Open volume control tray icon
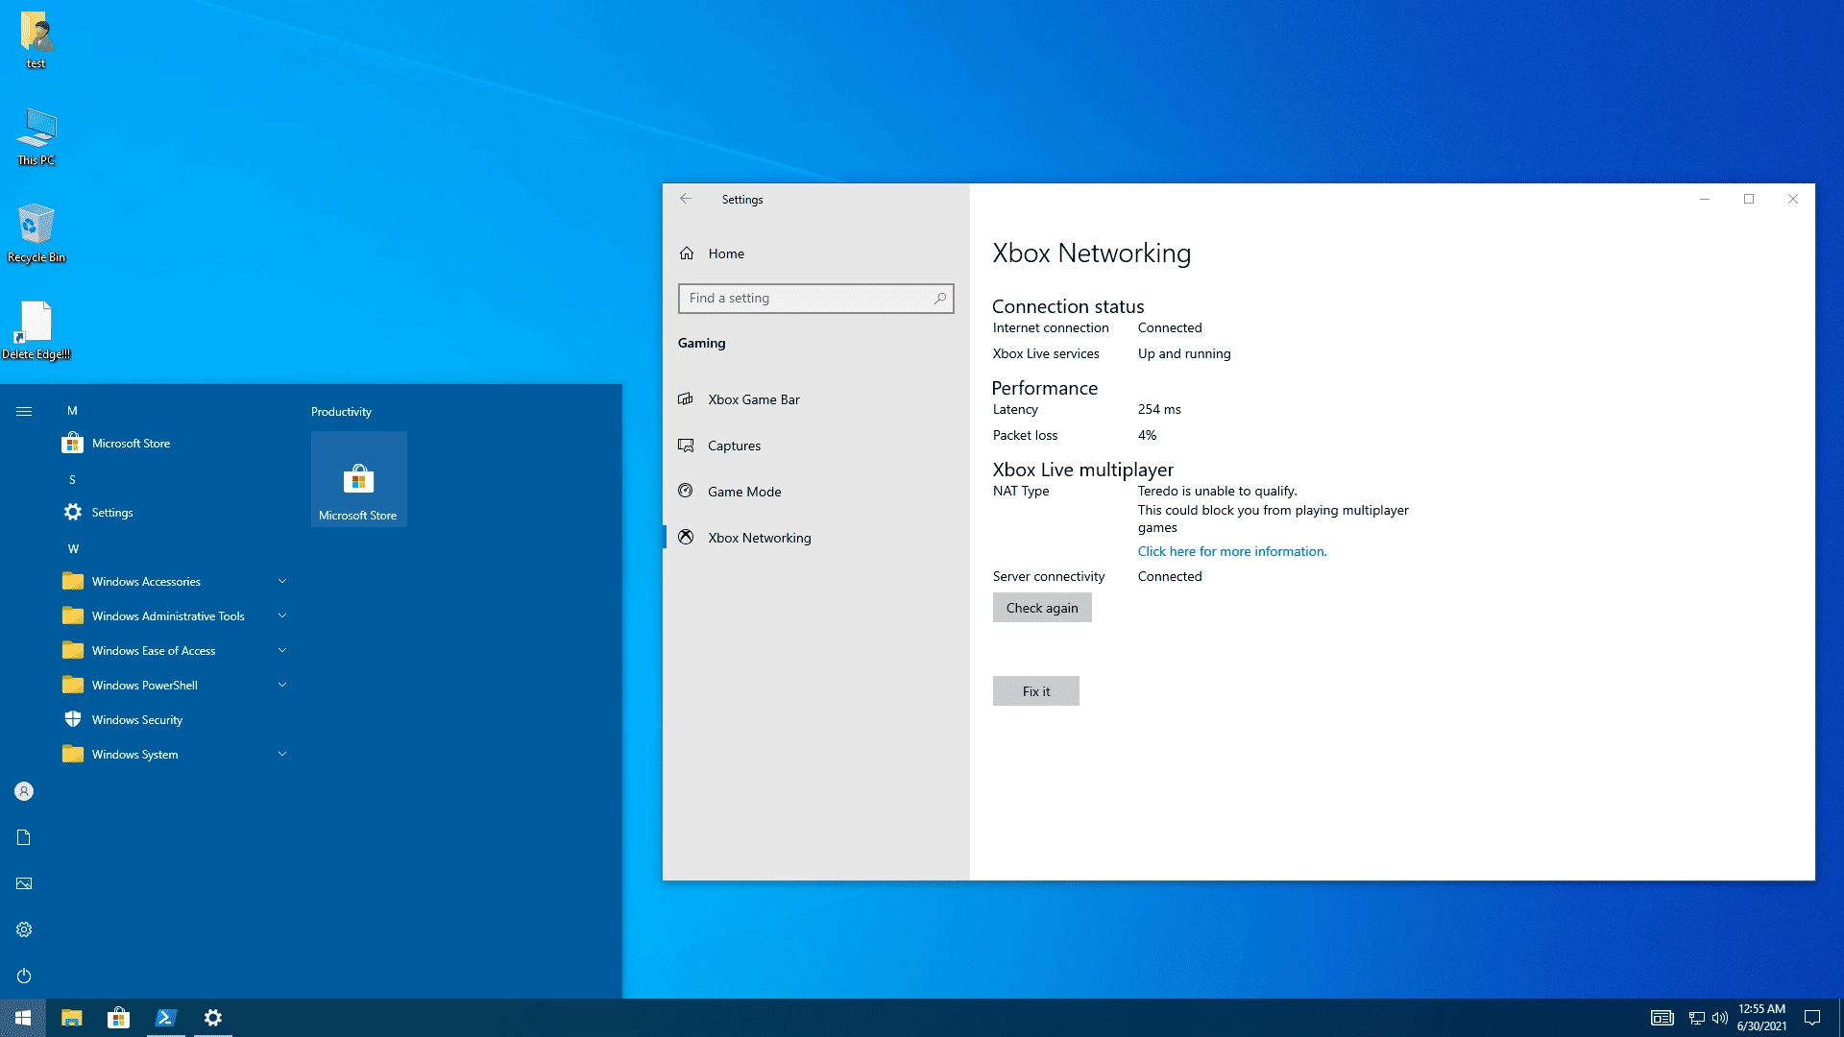This screenshot has height=1037, width=1844. 1720,1018
